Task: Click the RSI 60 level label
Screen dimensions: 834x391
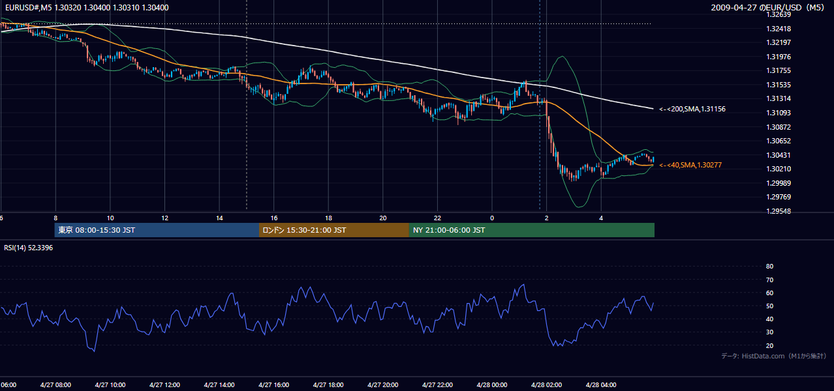Action: 769,293
